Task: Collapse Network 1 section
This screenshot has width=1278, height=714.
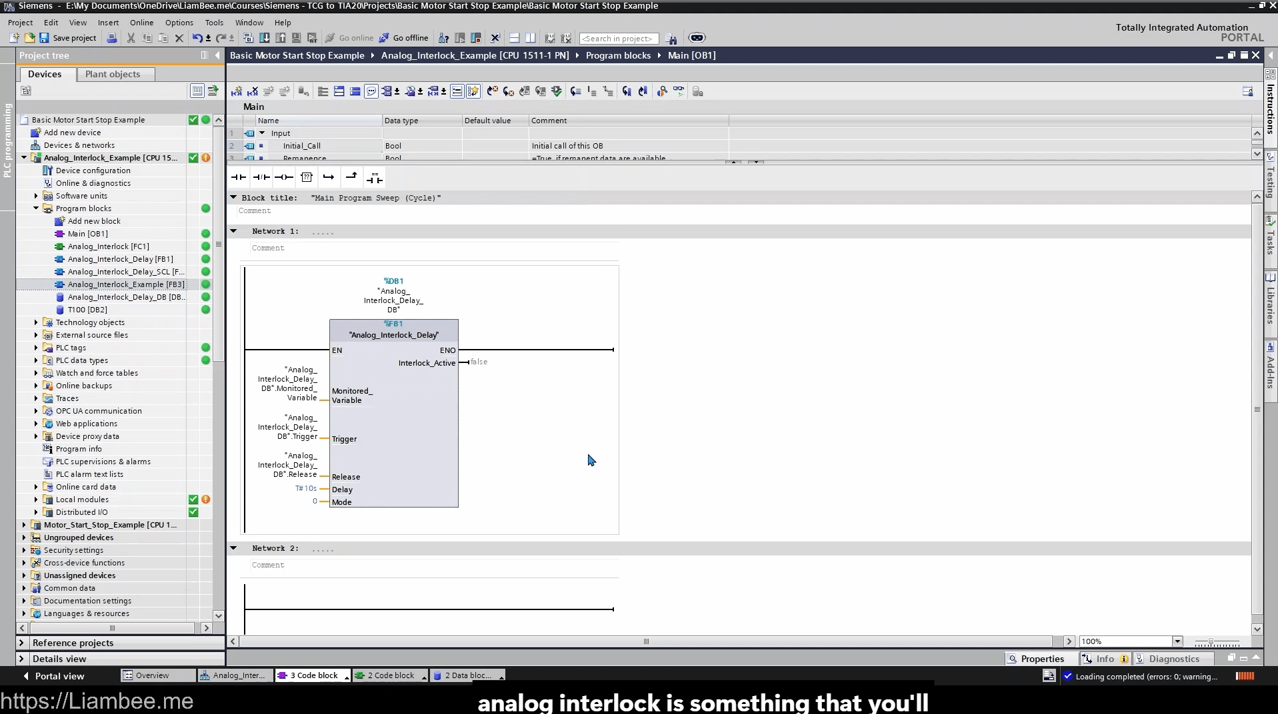Action: (233, 231)
